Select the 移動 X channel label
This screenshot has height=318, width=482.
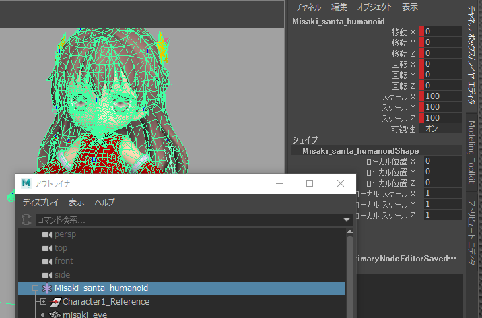pos(403,32)
